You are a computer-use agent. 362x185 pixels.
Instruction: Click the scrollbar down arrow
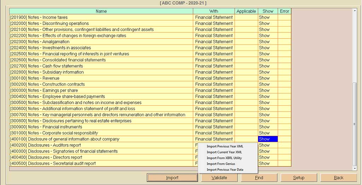click(355, 168)
